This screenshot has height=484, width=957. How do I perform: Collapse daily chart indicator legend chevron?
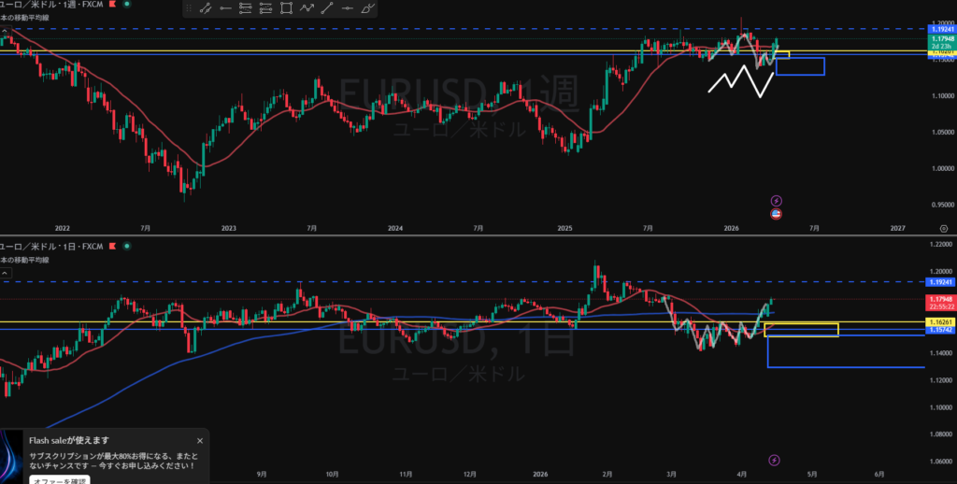click(x=4, y=273)
